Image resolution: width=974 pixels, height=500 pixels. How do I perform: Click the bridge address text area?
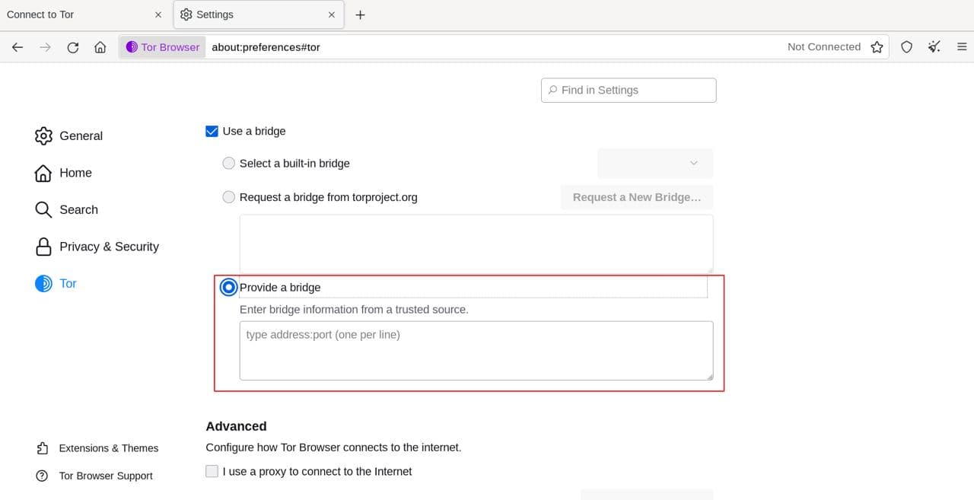(x=476, y=350)
